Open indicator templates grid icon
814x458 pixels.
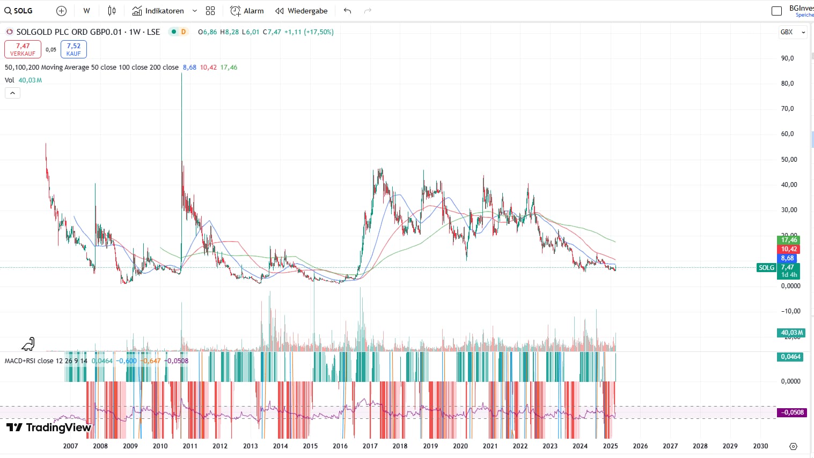point(210,11)
